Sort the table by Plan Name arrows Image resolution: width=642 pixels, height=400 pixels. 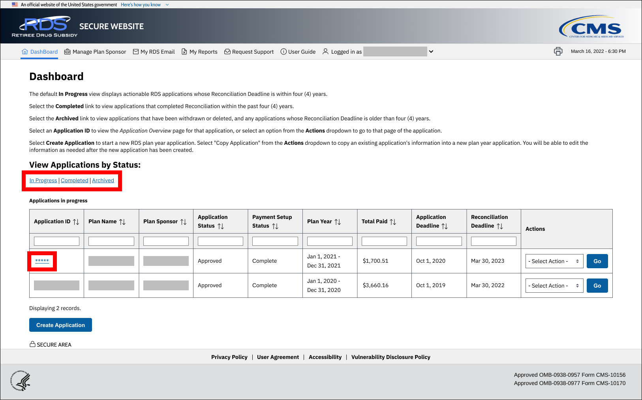pyautogui.click(x=122, y=222)
